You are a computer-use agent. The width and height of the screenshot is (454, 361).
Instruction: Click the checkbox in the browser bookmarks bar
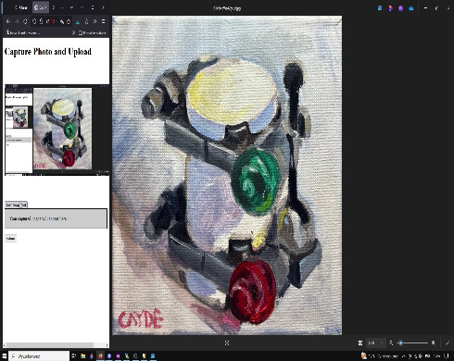81,32
